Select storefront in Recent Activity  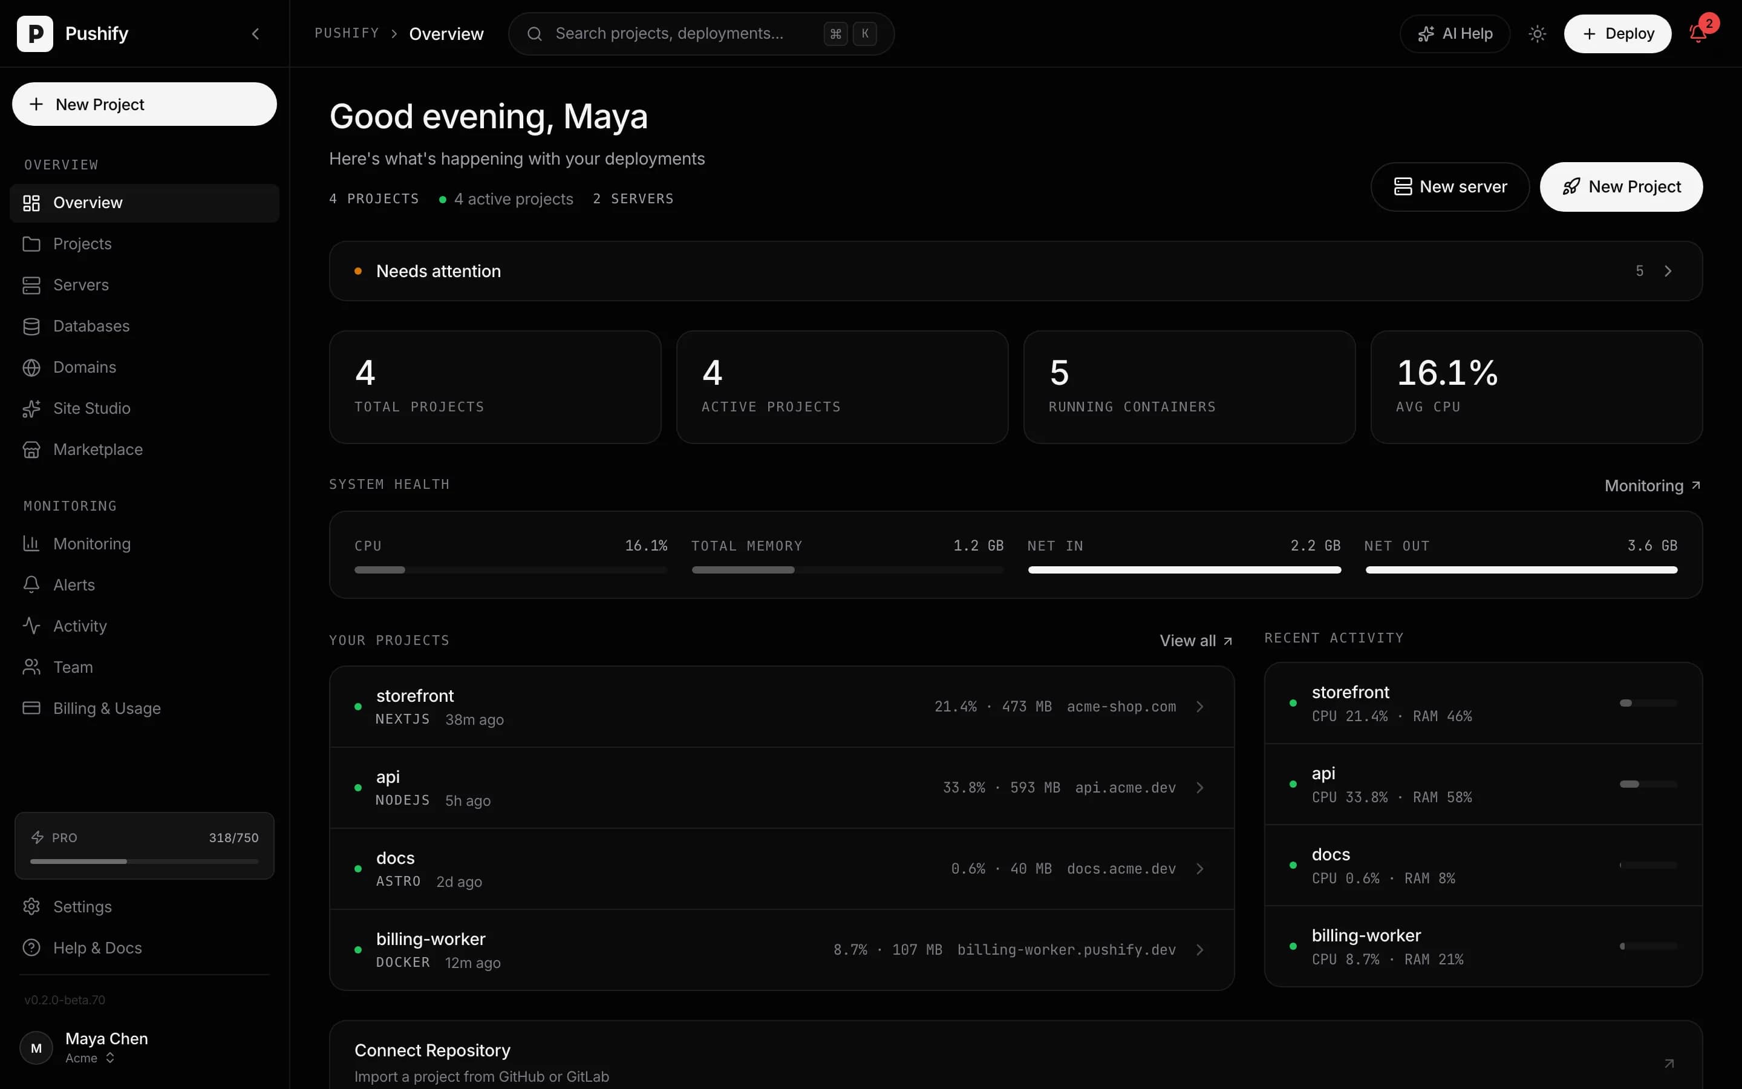[x=1483, y=704]
